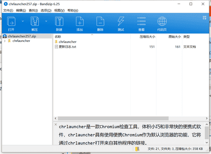211x154 pixels.
Task: Click the Test (测试) lightning icon
Action: coord(121,21)
